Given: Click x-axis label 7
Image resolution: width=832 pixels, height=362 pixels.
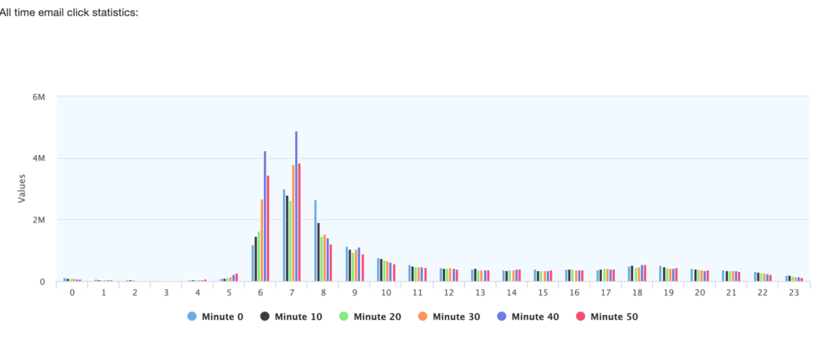Looking at the screenshot, I should [x=292, y=292].
